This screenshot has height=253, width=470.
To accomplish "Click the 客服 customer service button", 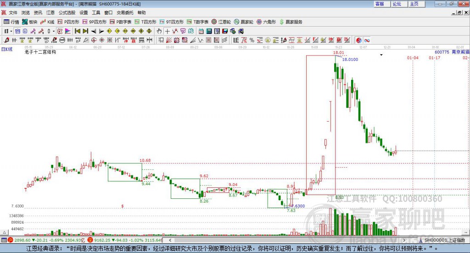I will (x=382, y=4).
